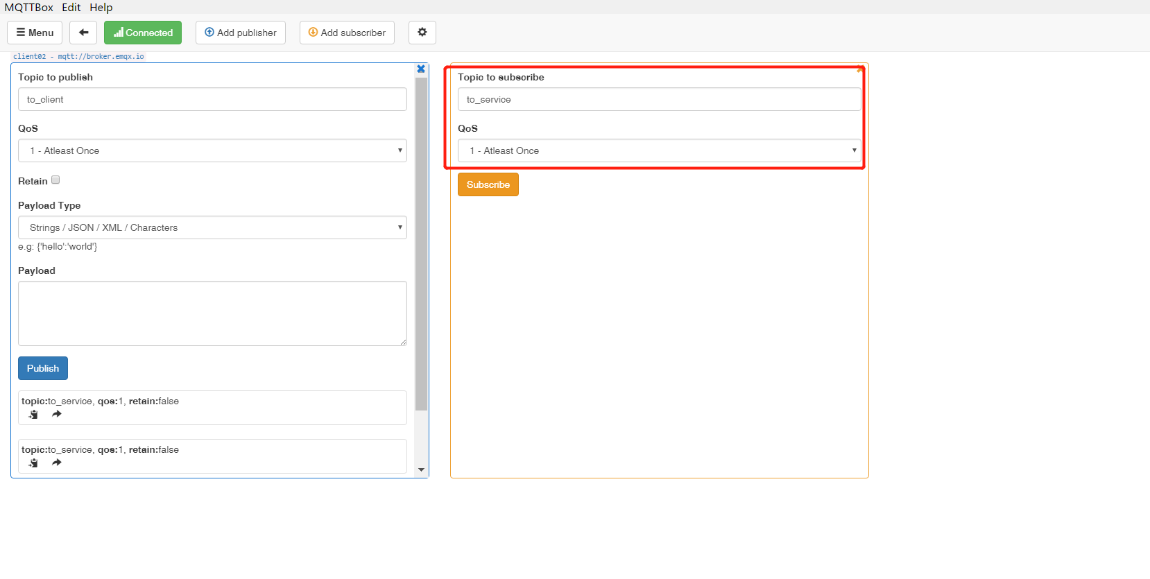Viewport: 1150px width, 579px height.
Task: Republish the second history message arrow icon
Action: coord(57,463)
